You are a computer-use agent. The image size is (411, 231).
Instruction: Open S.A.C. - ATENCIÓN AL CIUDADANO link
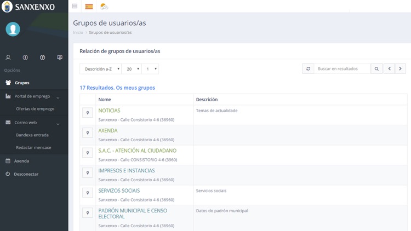click(x=138, y=151)
